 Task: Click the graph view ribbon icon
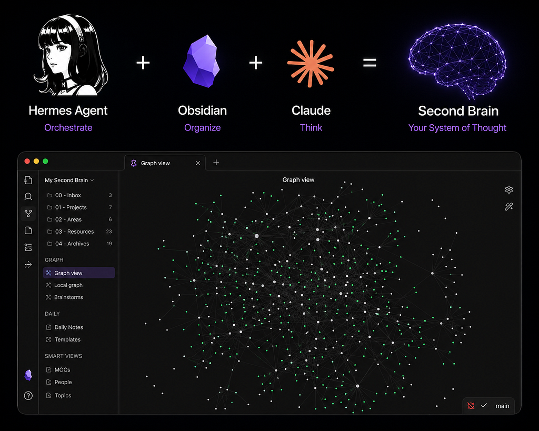pyautogui.click(x=28, y=214)
